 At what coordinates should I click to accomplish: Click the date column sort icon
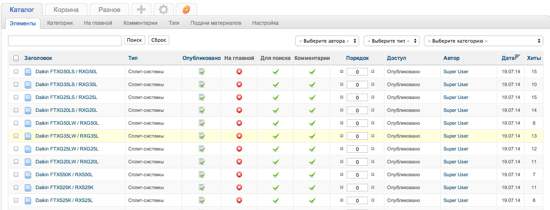(x=517, y=57)
